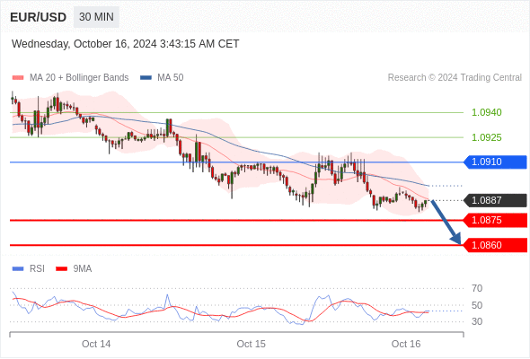This screenshot has height=359, width=530.
Task: Click the MA 50 blue legend swatch
Action: [146, 78]
